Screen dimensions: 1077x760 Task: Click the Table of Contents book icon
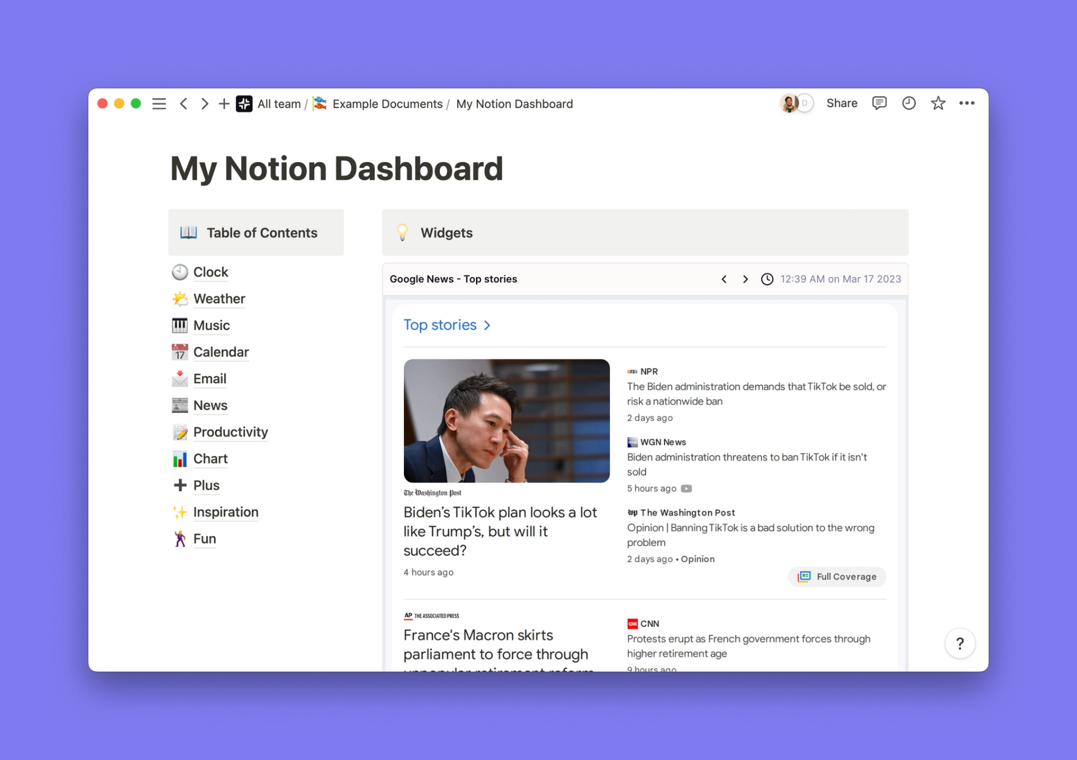188,233
